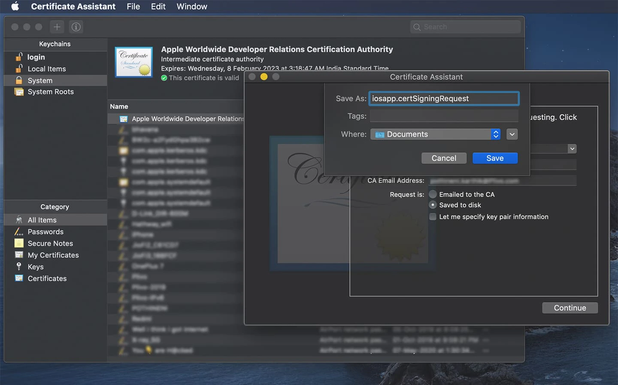Click the Save As filename field
618x385 pixels.
point(444,98)
